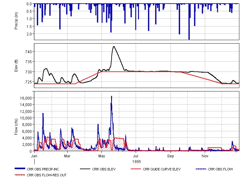Click the CRR OBS FLOW-RES OUT hatched legend symbol
This screenshot has height=195, width=249.
tap(20, 175)
